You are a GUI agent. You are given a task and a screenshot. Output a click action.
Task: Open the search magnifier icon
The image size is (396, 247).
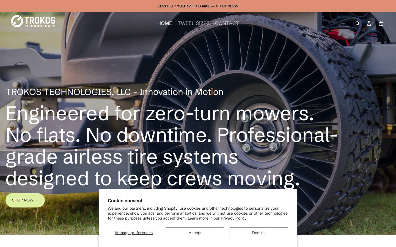[x=358, y=23]
